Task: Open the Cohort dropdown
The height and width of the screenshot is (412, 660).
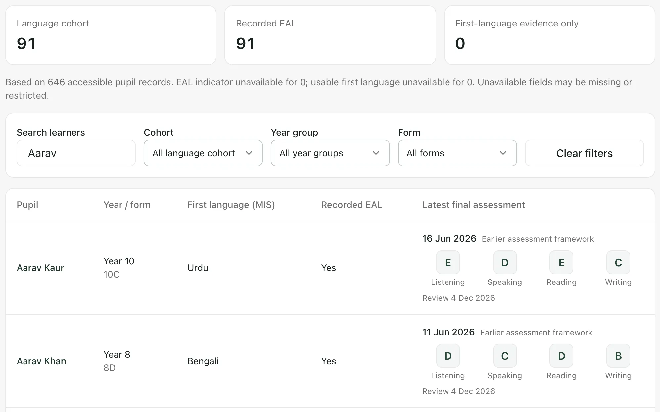Action: (x=203, y=153)
